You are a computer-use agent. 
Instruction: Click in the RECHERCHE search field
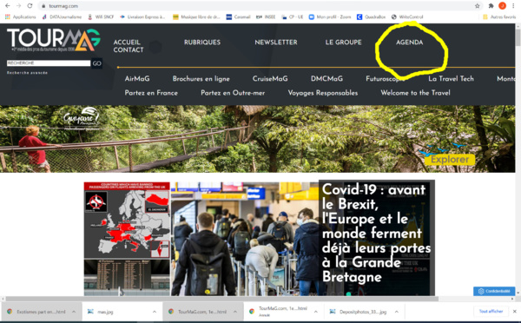[x=49, y=63]
